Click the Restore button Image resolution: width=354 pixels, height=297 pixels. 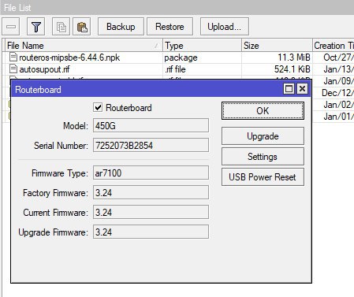click(x=170, y=27)
